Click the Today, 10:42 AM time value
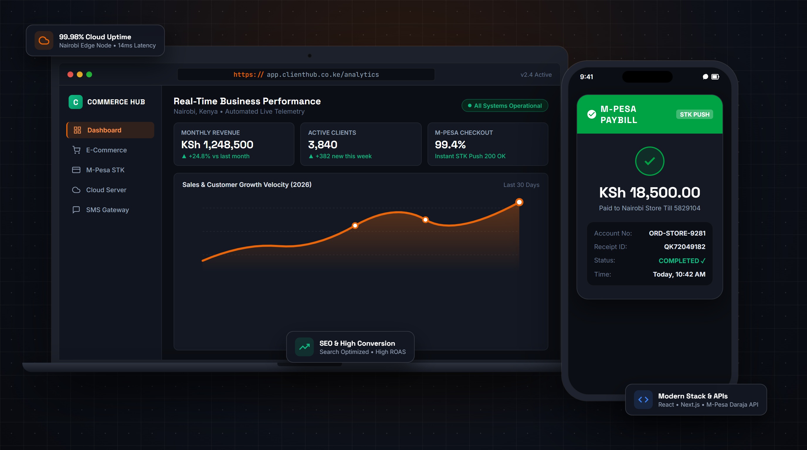The image size is (807, 450). [679, 275]
